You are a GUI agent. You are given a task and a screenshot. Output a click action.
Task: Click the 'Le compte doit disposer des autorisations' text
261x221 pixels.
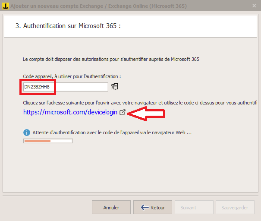pos(111,59)
